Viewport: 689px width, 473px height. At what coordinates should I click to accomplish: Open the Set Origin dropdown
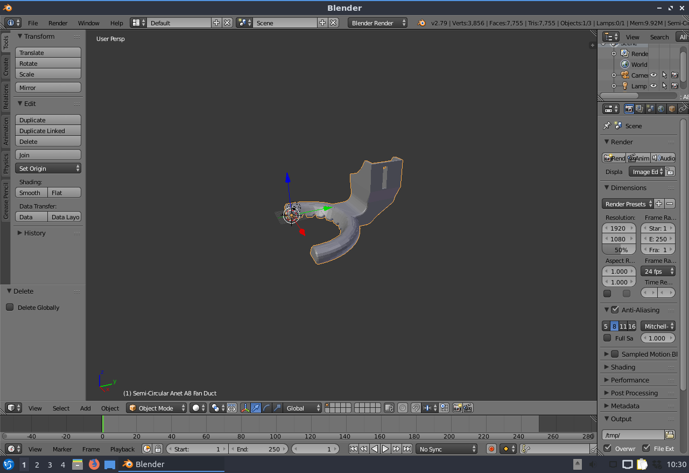[x=48, y=168]
